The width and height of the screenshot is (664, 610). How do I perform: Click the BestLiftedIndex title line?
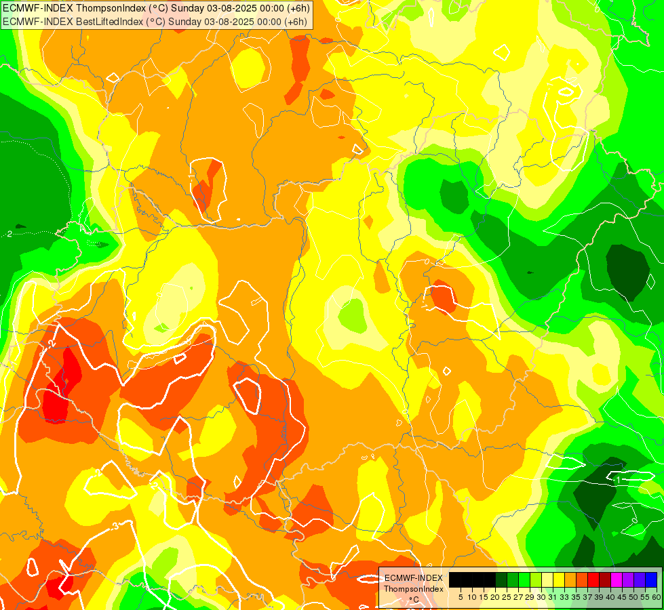[155, 22]
